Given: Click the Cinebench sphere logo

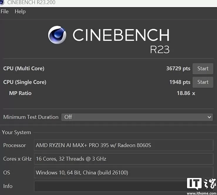Looking at the screenshot, I should (x=57, y=35).
